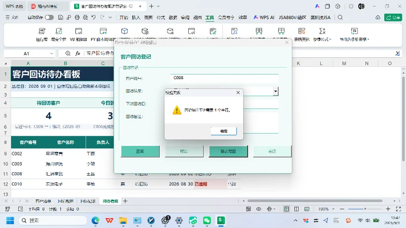
Task: Switch to the 数据 ribbon tab
Action: tap(173, 17)
